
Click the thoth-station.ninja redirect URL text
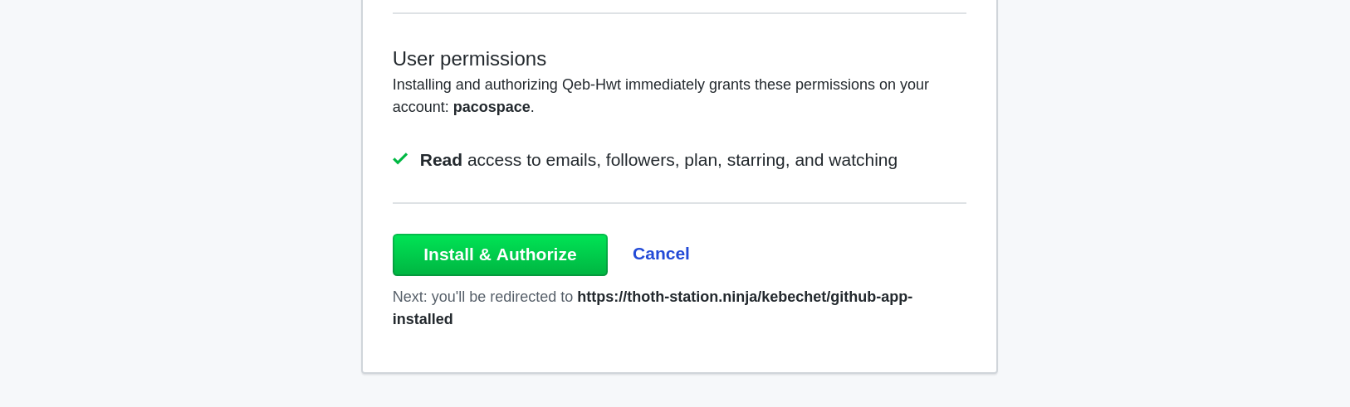744,297
